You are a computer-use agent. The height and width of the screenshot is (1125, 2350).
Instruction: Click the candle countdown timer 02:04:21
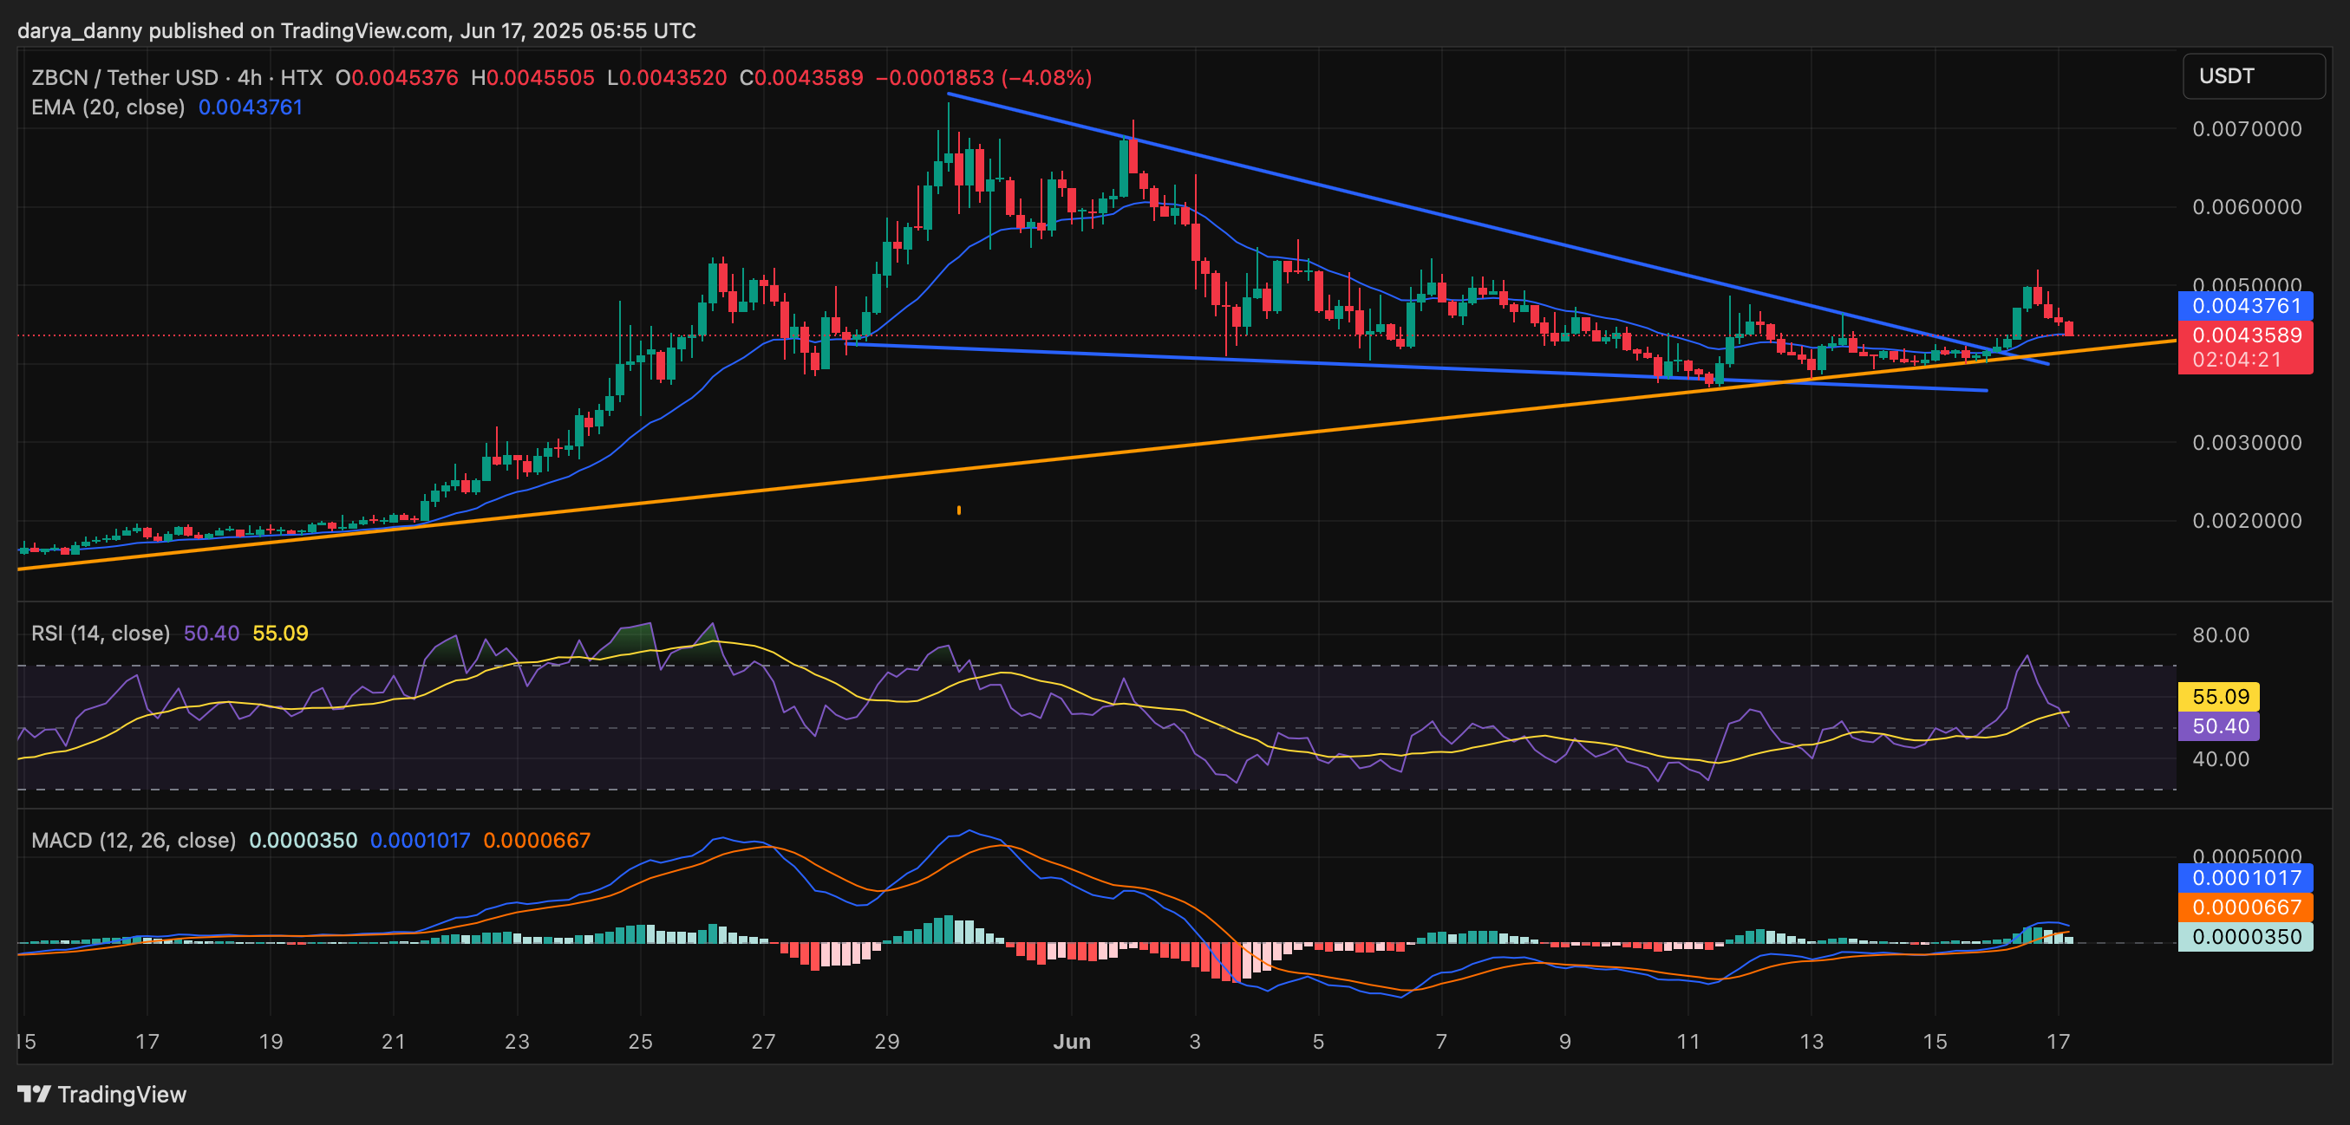coord(2236,360)
